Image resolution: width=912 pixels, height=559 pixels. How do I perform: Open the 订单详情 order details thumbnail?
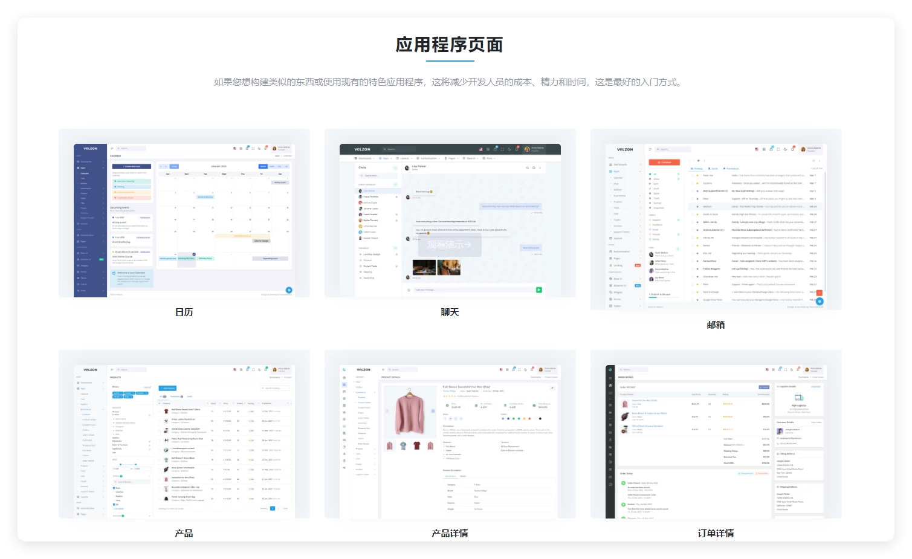[716, 434]
